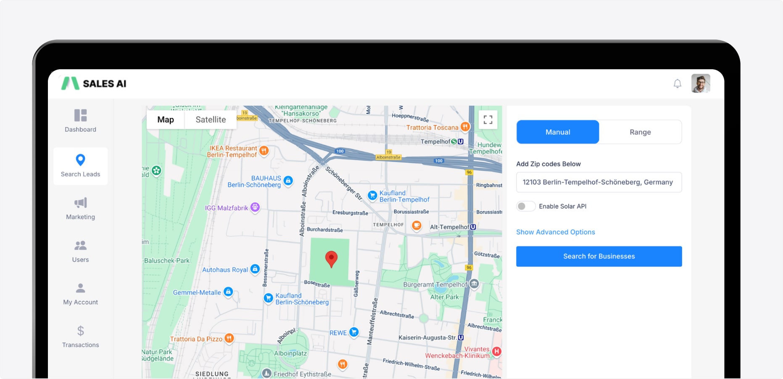This screenshot has height=379, width=783.
Task: Select the Map view type
Action: 166,120
